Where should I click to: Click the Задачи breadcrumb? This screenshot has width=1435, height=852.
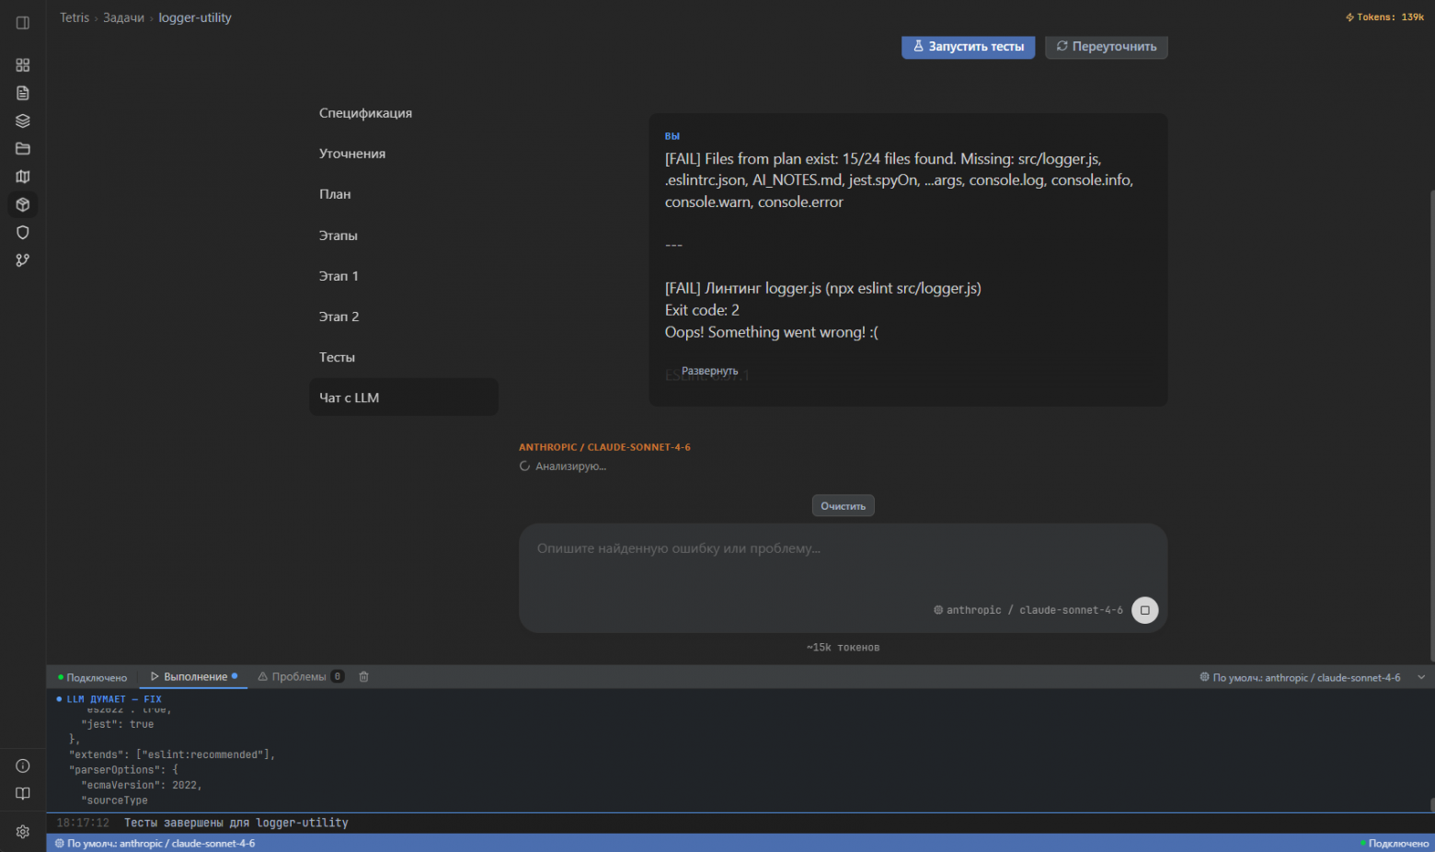[123, 17]
